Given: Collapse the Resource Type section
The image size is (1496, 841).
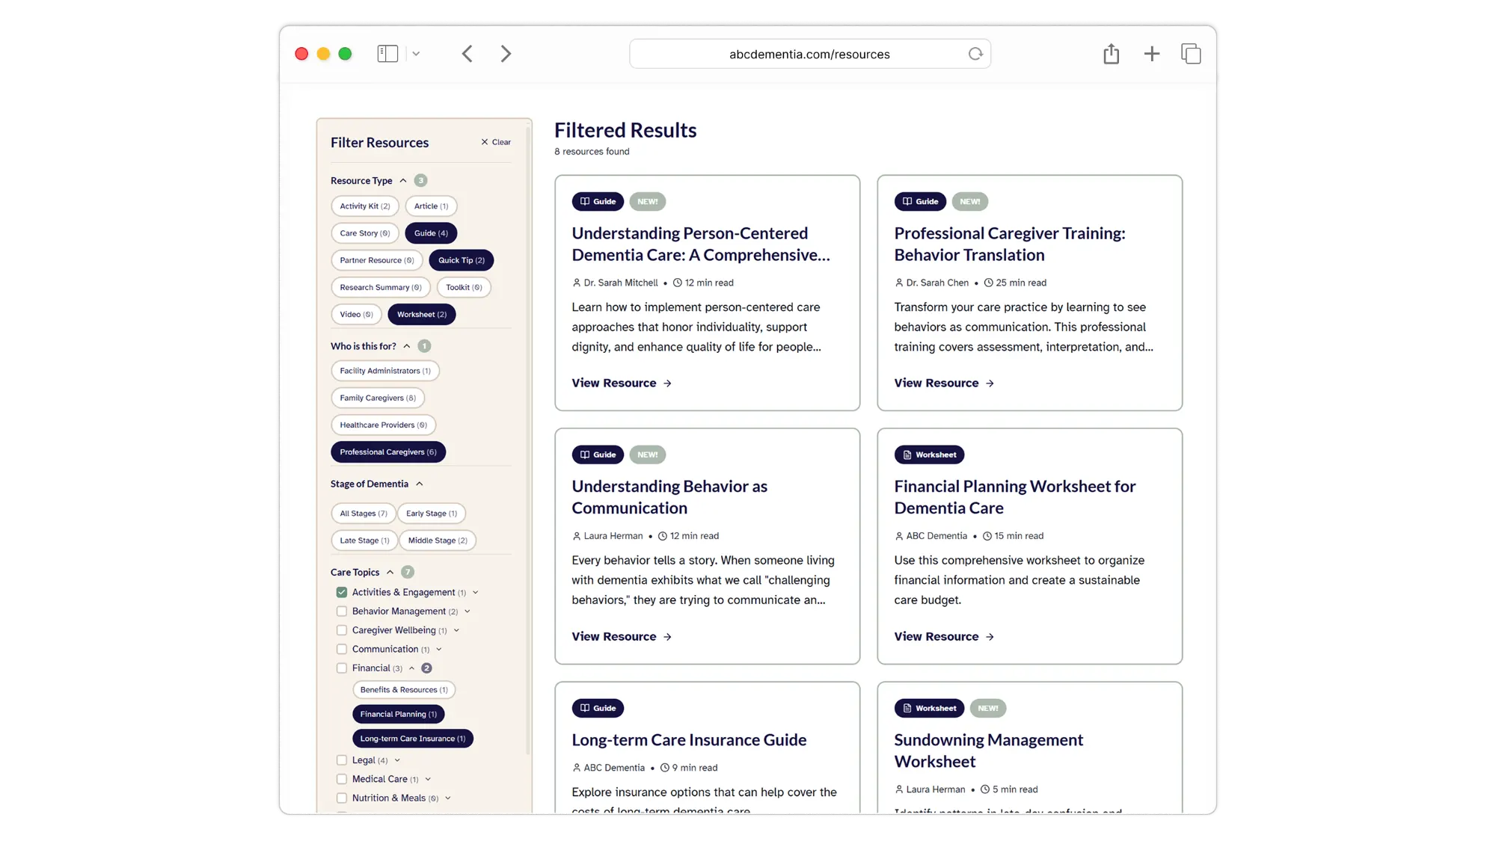Looking at the screenshot, I should click(x=403, y=180).
